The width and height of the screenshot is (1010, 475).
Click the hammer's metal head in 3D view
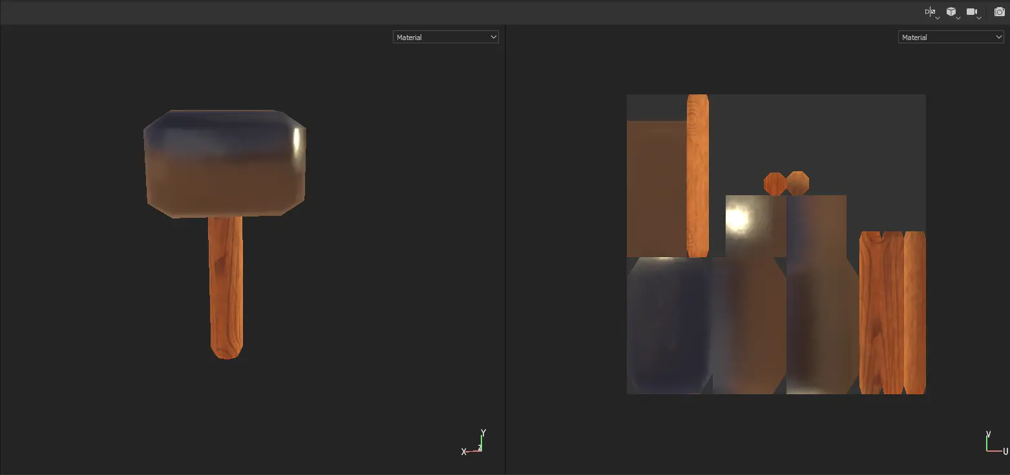pos(225,164)
